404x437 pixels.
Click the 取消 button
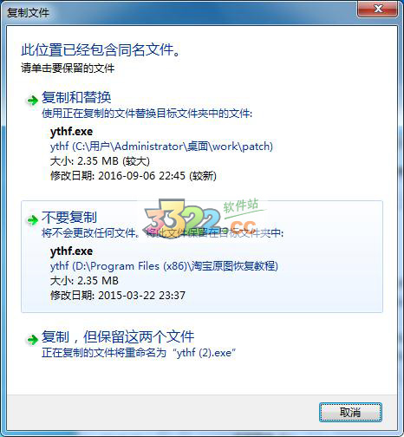coord(350,412)
